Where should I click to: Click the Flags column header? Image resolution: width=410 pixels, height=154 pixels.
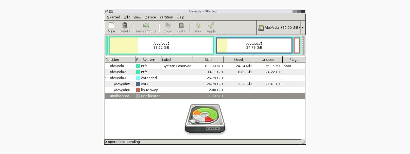[x=294, y=60]
